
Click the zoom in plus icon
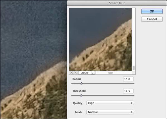(x=76, y=73)
